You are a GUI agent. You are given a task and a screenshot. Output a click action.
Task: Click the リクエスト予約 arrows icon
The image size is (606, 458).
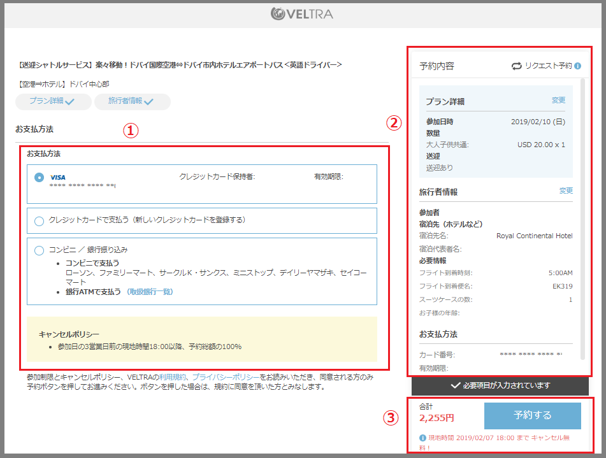click(x=516, y=66)
